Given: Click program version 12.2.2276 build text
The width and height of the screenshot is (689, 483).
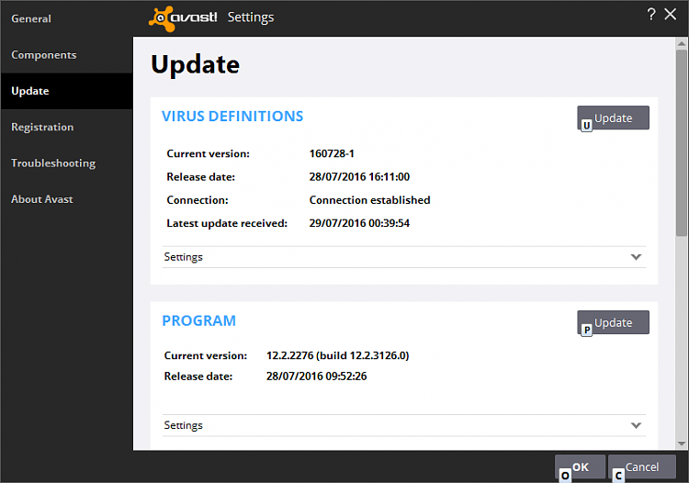Looking at the screenshot, I should (x=337, y=355).
